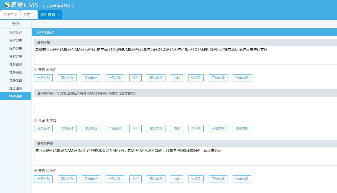Insert 订单号 tag in 通知会员 section
This screenshot has width=337, height=193.
tap(196, 78)
